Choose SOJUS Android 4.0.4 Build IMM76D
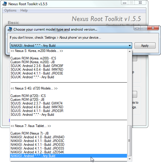The image size is (161, 166). [x=69, y=107]
